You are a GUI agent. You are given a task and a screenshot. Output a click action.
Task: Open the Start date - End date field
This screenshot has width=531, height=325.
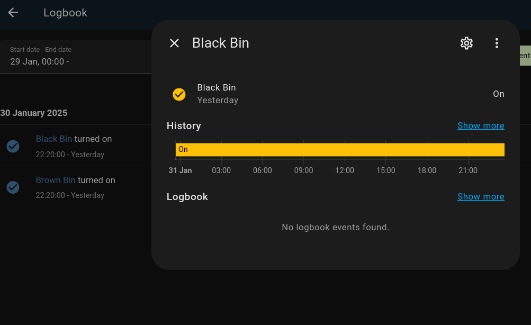tap(74, 57)
